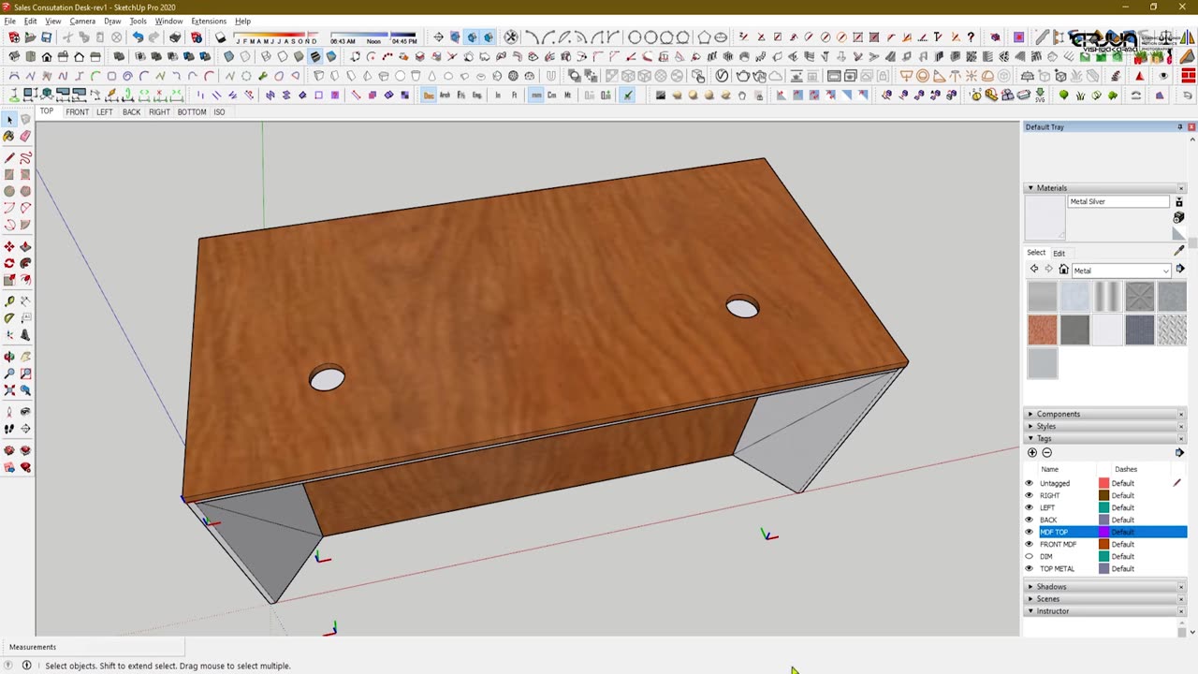Open the Camera menu
Screen dimensions: 1198x674
(x=82, y=21)
